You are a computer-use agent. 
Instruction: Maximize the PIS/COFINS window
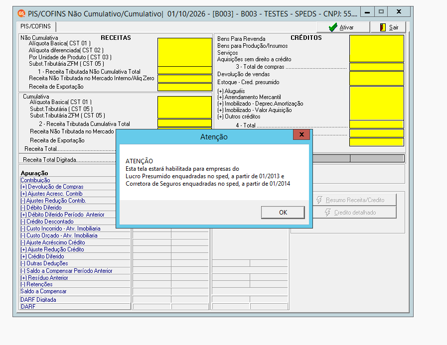[x=381, y=11]
